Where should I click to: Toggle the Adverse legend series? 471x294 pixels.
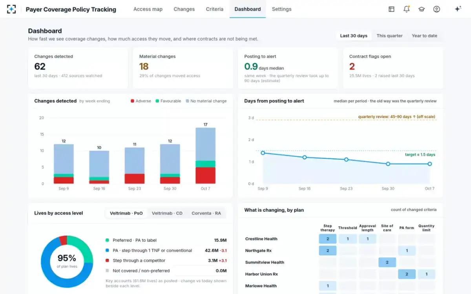(x=141, y=101)
